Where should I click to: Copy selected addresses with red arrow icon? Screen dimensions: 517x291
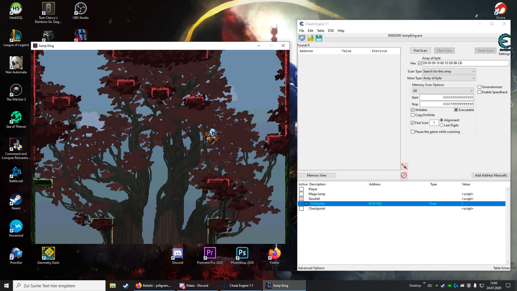coord(404,166)
